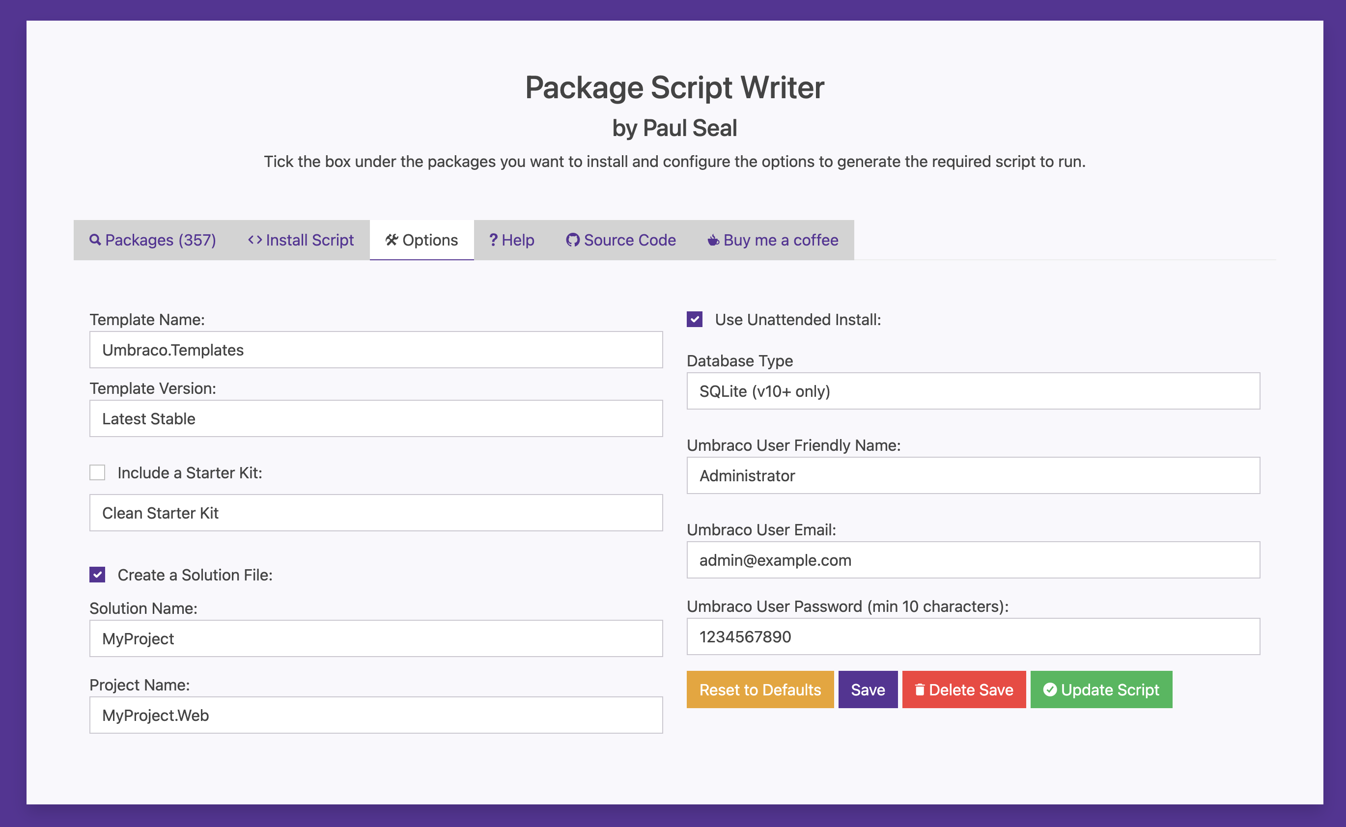This screenshot has width=1346, height=827.
Task: Open the Help tab
Action: pyautogui.click(x=511, y=240)
